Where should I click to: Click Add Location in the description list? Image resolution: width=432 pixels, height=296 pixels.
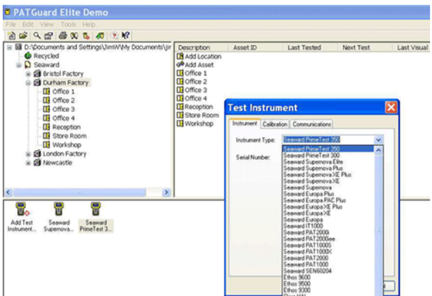202,57
